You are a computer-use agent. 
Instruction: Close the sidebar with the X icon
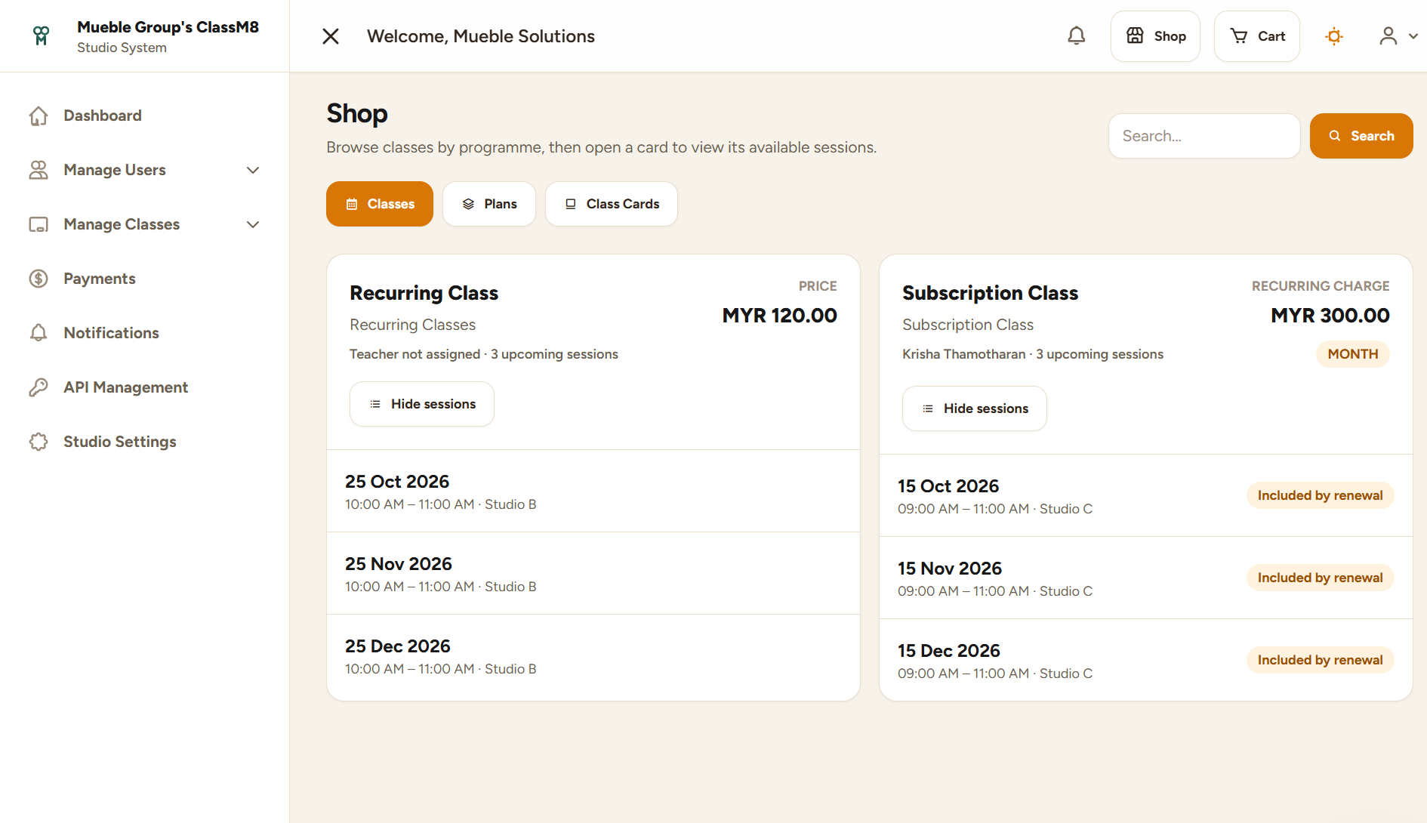[x=331, y=36]
